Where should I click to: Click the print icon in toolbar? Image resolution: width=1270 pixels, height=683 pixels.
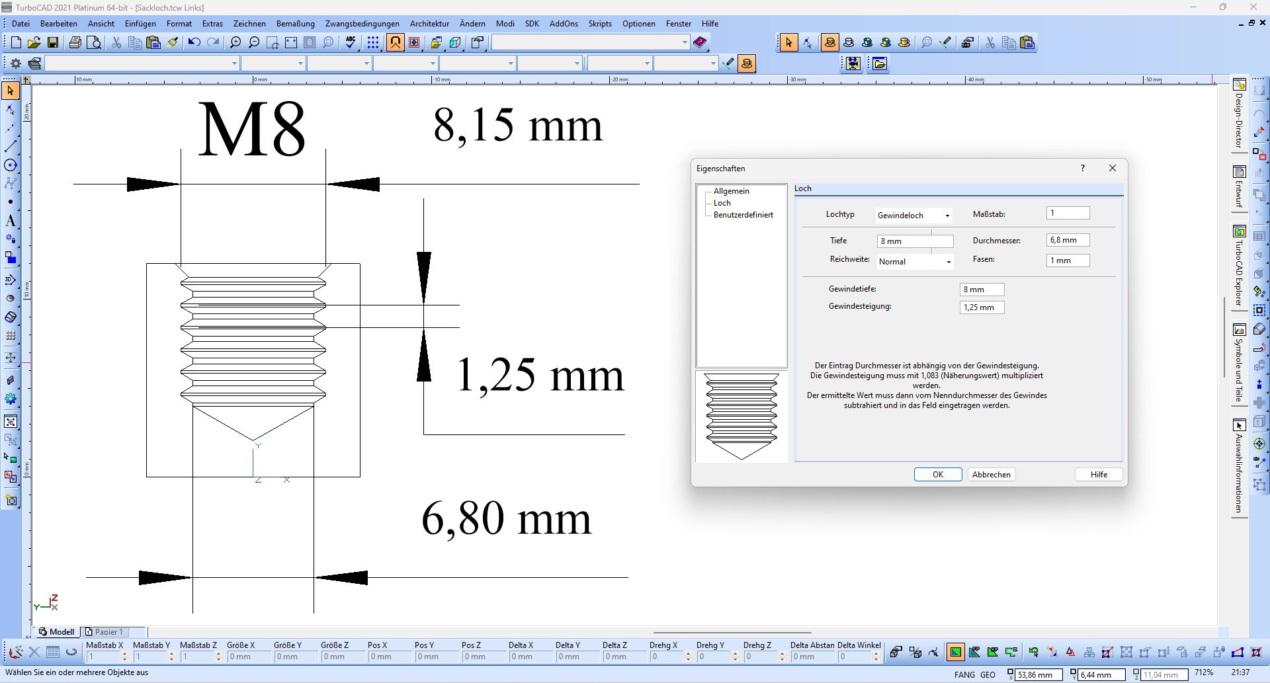(75, 43)
